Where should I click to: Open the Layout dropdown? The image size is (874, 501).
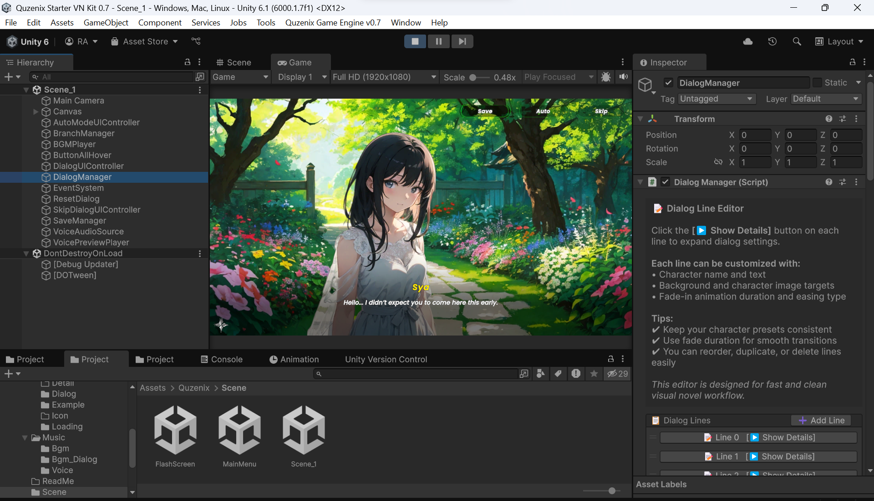pyautogui.click(x=839, y=41)
